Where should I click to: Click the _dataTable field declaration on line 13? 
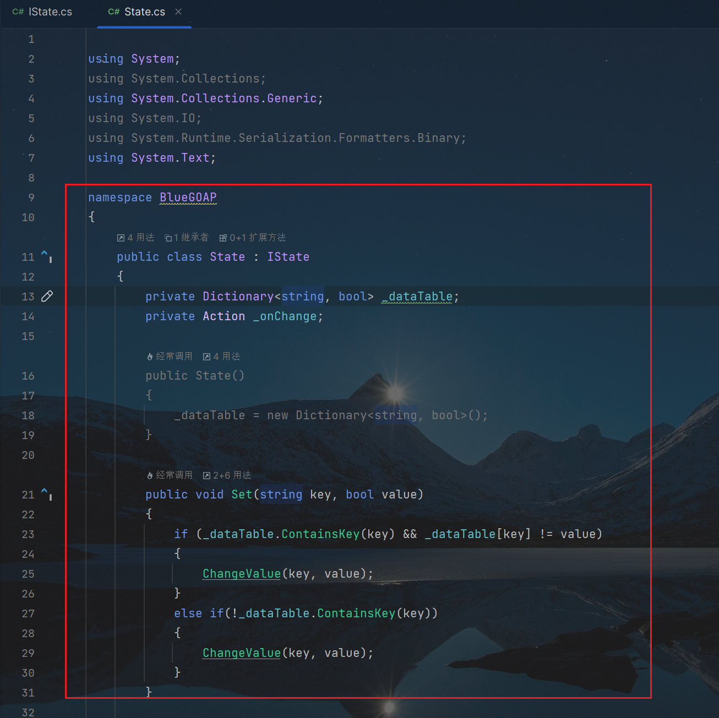coord(417,297)
